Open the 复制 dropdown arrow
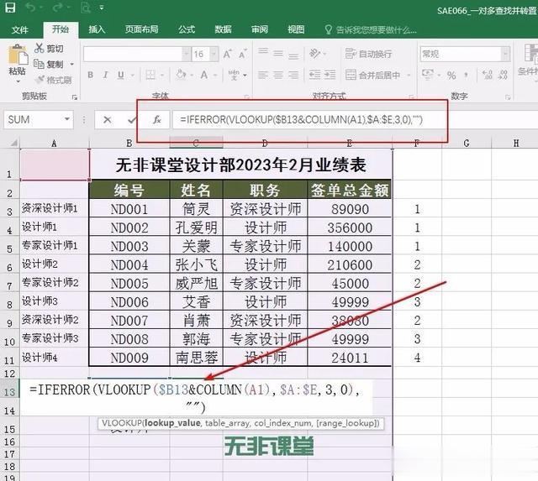This screenshot has height=481, width=538. pos(72,64)
